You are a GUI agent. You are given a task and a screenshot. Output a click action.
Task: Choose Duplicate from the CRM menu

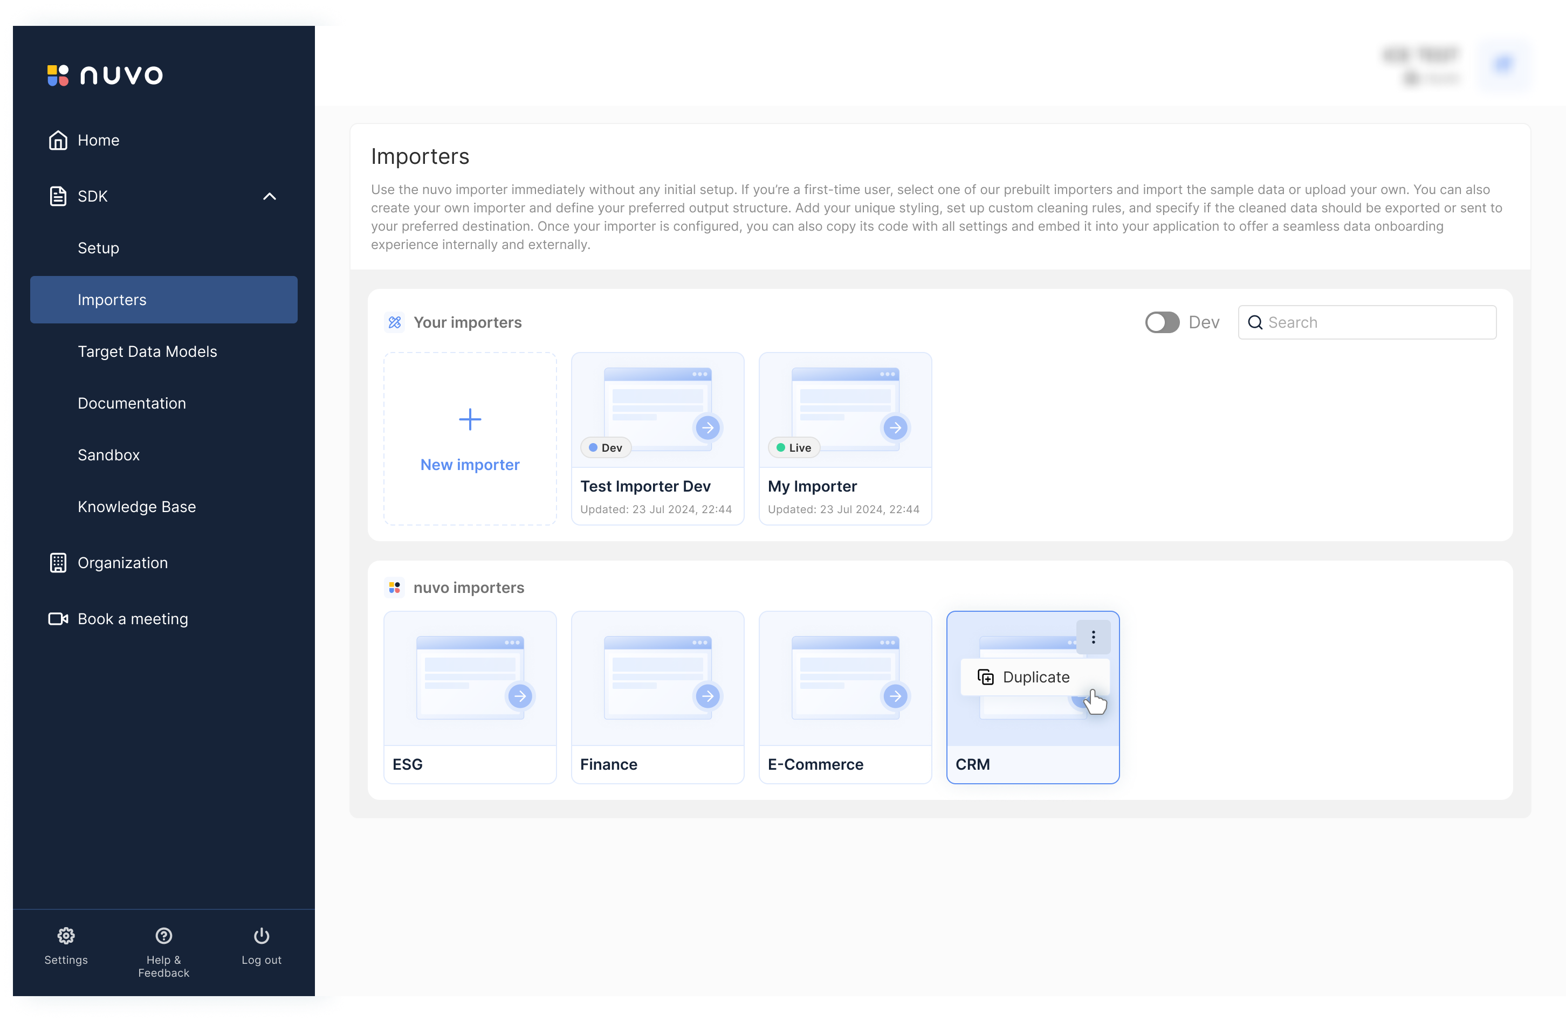pyautogui.click(x=1035, y=676)
